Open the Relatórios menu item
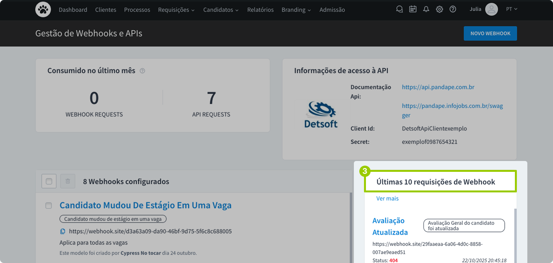Image resolution: width=553 pixels, height=263 pixels. [x=260, y=10]
